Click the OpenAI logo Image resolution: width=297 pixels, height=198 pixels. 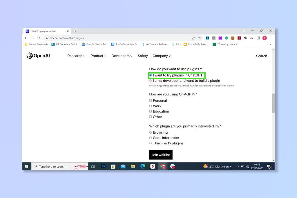pyautogui.click(x=38, y=56)
